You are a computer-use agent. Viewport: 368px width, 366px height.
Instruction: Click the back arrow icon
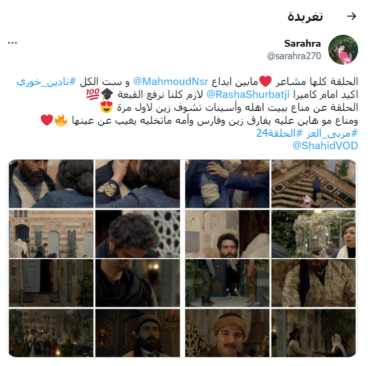[352, 16]
